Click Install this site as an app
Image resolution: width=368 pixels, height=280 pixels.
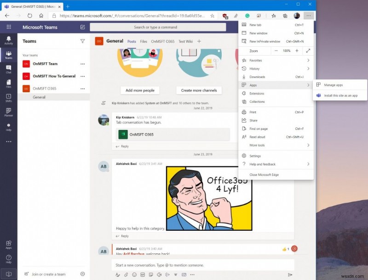[340, 95]
